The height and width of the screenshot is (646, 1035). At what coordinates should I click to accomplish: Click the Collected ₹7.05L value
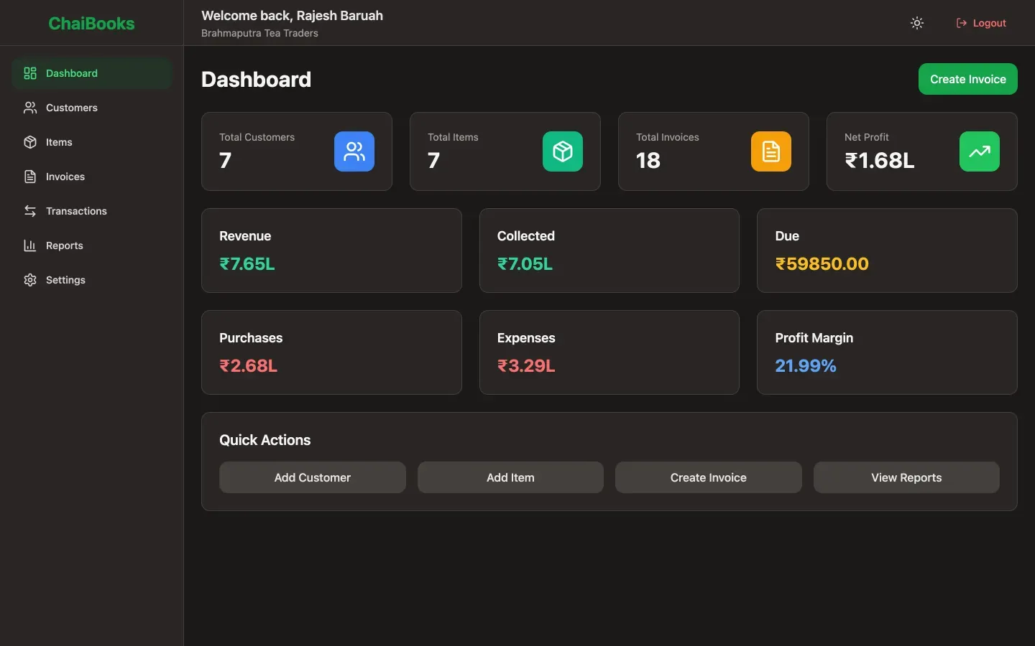[x=525, y=264]
